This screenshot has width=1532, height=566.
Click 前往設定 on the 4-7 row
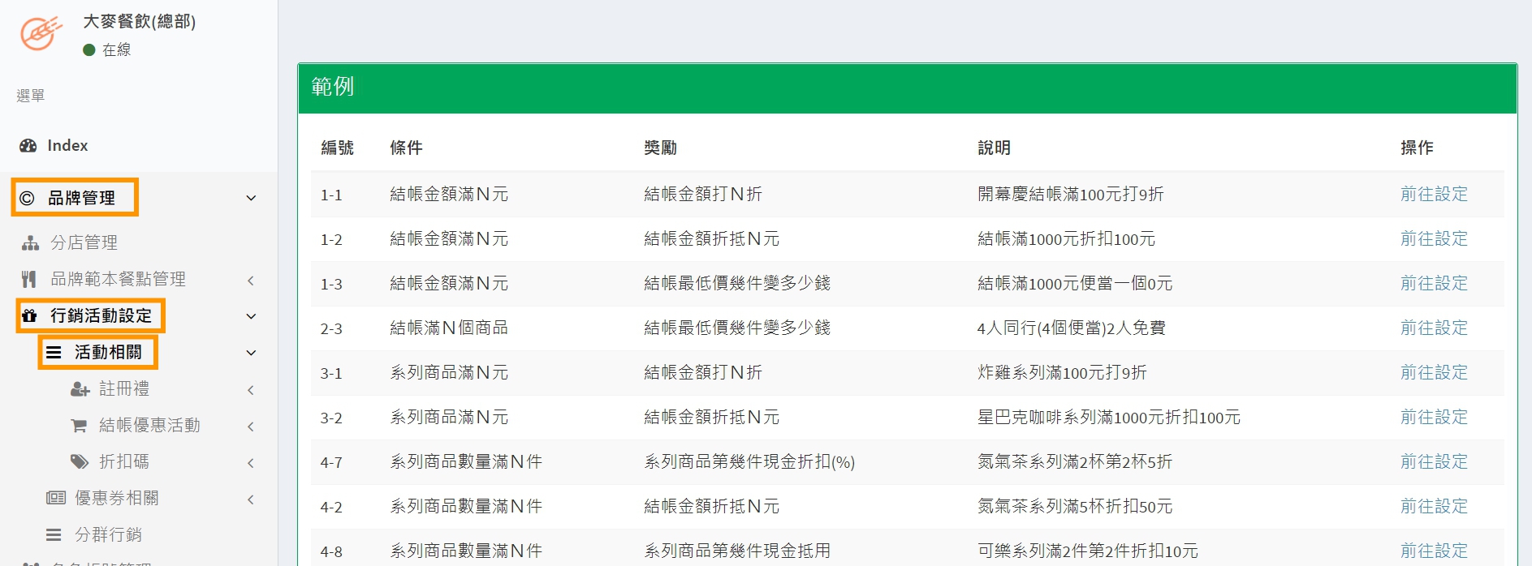point(1434,461)
